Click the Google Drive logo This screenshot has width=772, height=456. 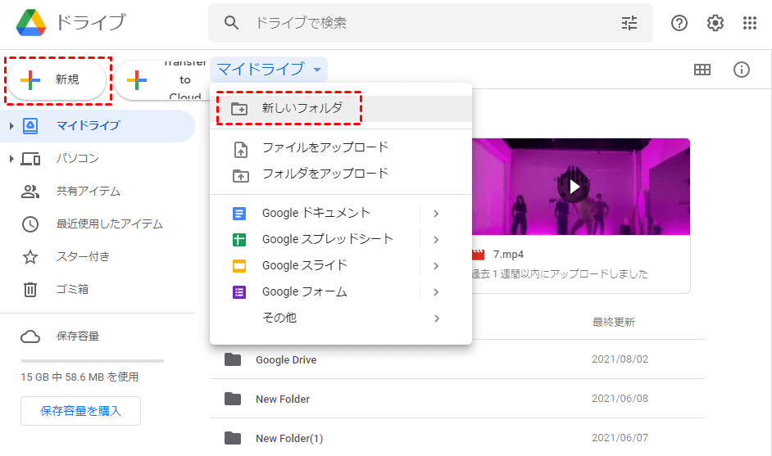coord(31,23)
